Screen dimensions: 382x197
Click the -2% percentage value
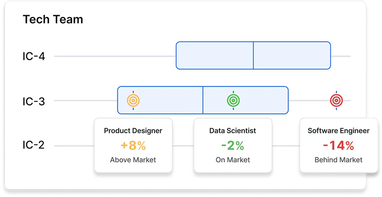233,146
